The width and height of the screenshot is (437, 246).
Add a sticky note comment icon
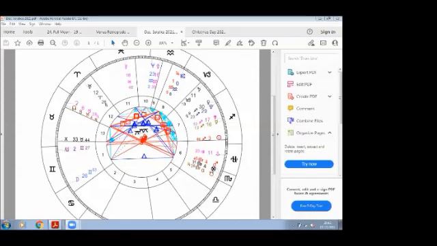pyautogui.click(x=216, y=43)
